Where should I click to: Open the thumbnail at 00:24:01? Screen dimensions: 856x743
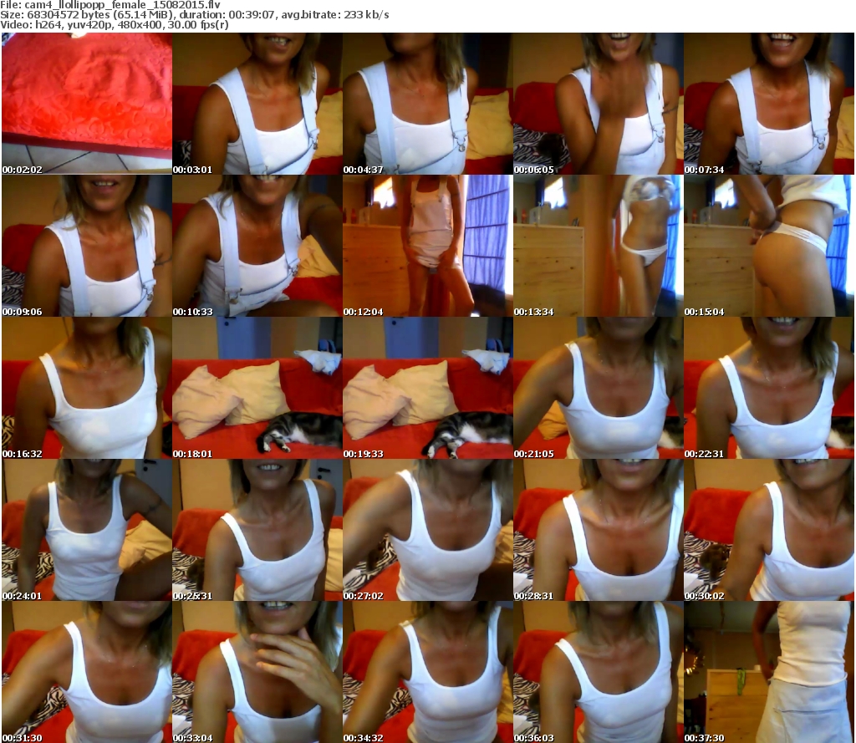(x=87, y=530)
